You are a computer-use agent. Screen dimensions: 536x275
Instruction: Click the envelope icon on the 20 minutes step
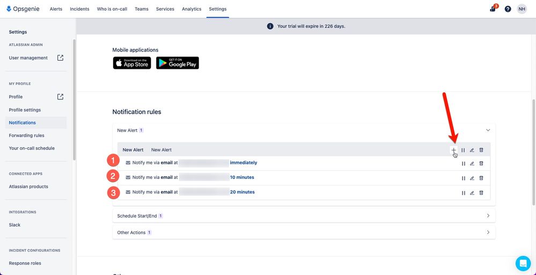[128, 192]
